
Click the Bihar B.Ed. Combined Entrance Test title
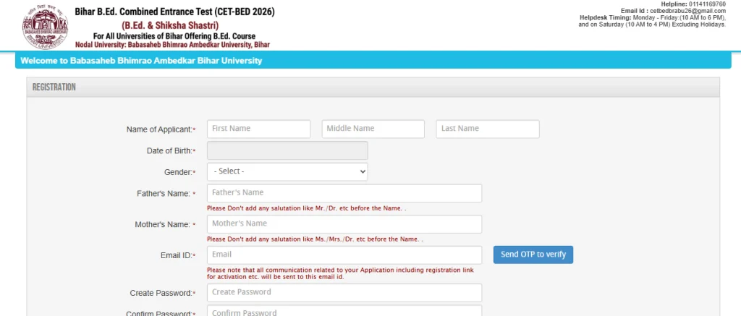click(x=174, y=12)
